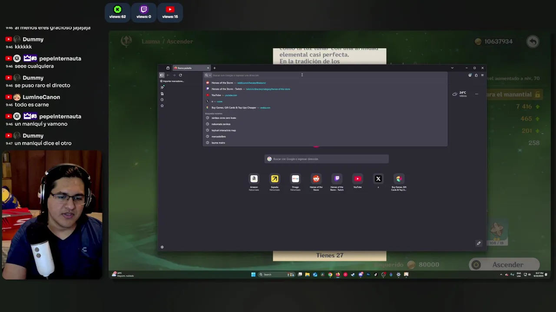
Task: Open Heroes of the Storm Reddit shortcut tile
Action: [x=316, y=179]
